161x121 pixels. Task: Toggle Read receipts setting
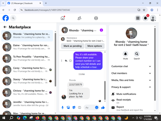[x=131, y=101]
